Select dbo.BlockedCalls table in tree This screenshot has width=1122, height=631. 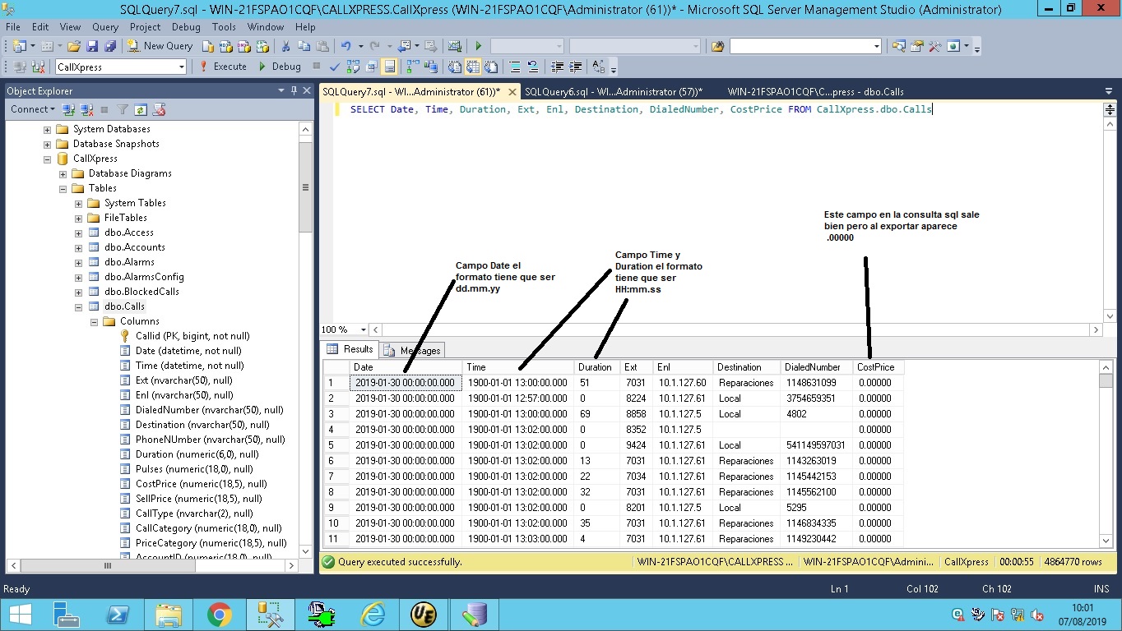(x=141, y=292)
